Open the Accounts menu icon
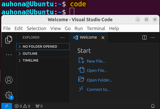 9,80
